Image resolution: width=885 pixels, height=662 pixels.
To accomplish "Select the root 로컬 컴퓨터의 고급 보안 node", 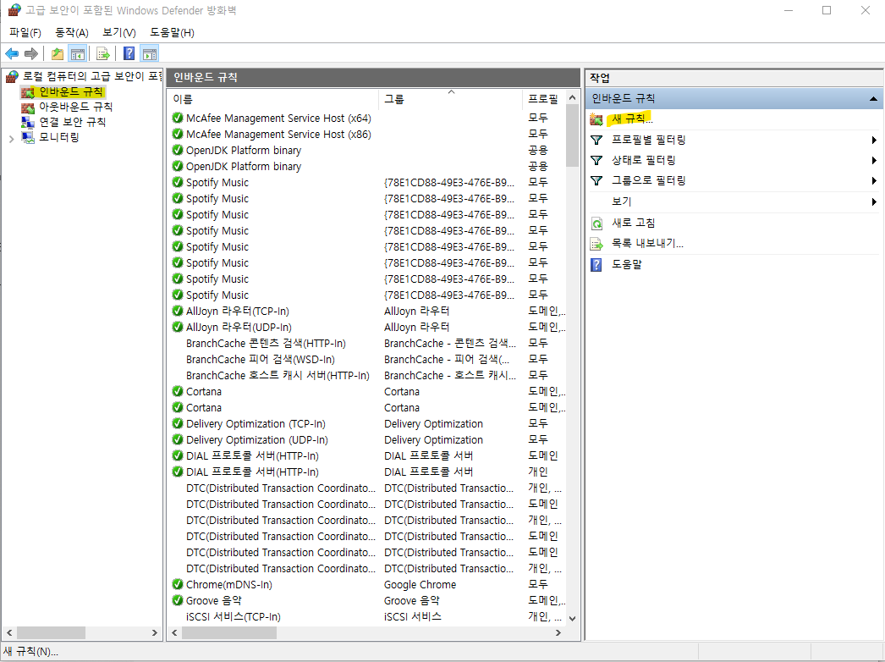I will click(92, 76).
